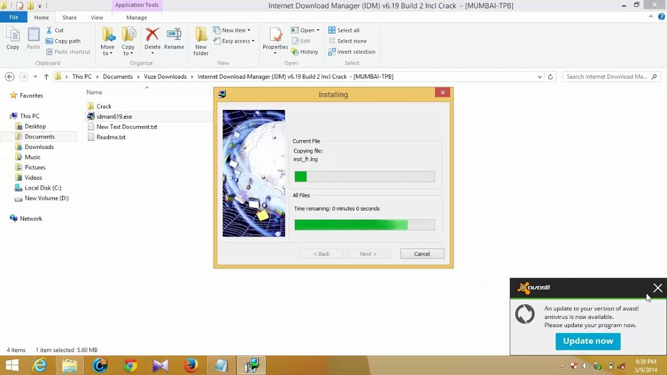The image size is (667, 375).
Task: Click Documents in the address breadcrumb
Action: tap(118, 77)
